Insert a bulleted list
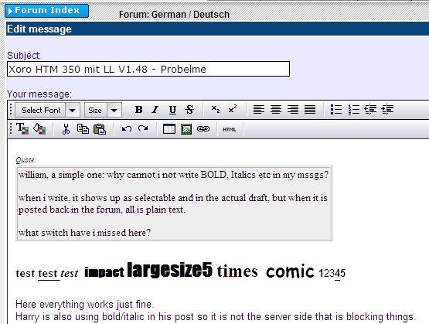Image resolution: width=429 pixels, height=324 pixels. pyautogui.click(x=336, y=110)
